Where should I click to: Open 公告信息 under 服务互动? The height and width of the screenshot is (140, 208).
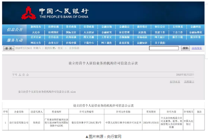click(x=53, y=37)
